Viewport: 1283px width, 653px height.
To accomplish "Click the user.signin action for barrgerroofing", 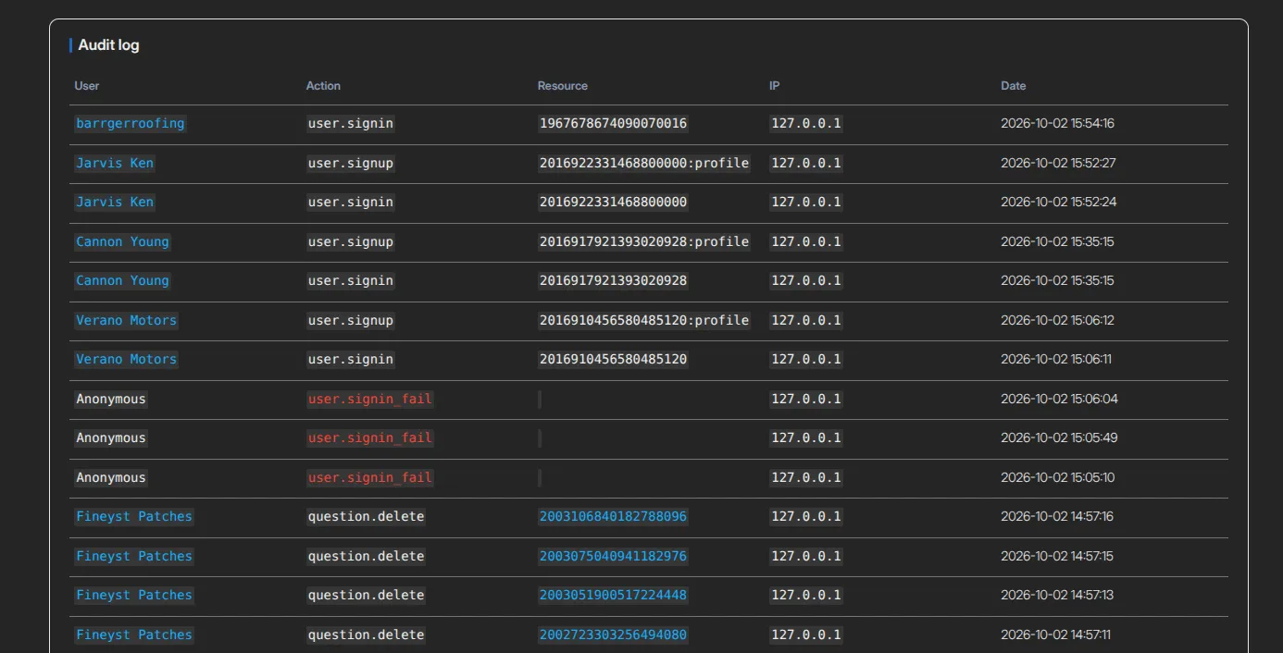I will coord(351,123).
